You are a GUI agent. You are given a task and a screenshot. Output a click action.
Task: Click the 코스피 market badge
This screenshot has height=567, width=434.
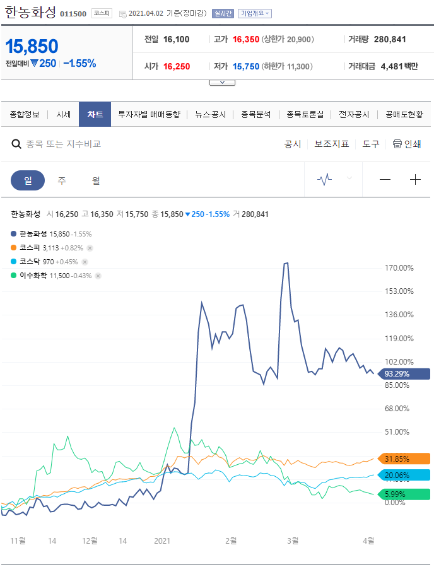[102, 13]
